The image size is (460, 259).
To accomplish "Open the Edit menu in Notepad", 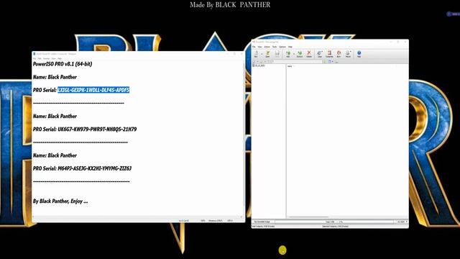I will coord(40,59).
